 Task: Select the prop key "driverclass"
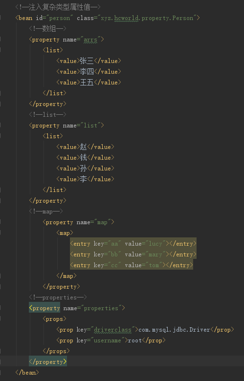[112, 330]
